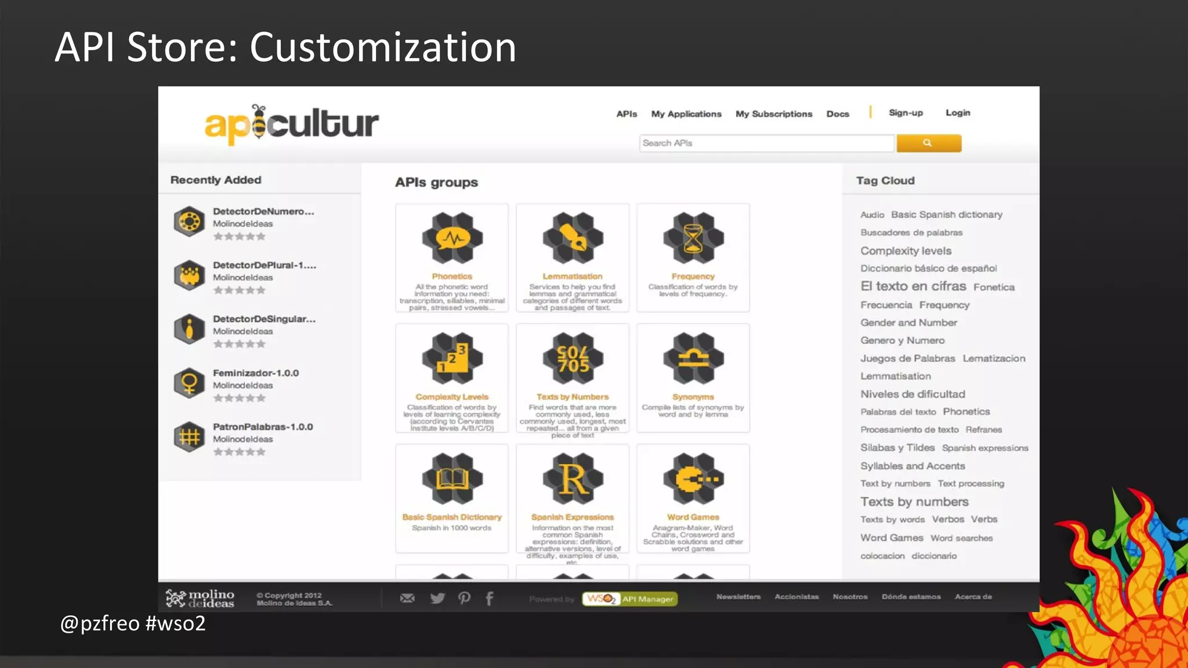The width and height of the screenshot is (1188, 668).
Task: Select the 'Gender and Number' tag
Action: pyautogui.click(x=908, y=322)
